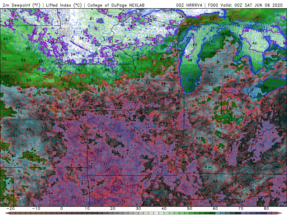Click the -20 label on the color scale
Image resolution: width=287 pixels, height=215 pixels.
(10, 209)
